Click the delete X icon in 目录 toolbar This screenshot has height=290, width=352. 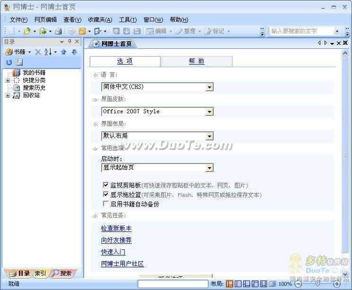(x=38, y=52)
